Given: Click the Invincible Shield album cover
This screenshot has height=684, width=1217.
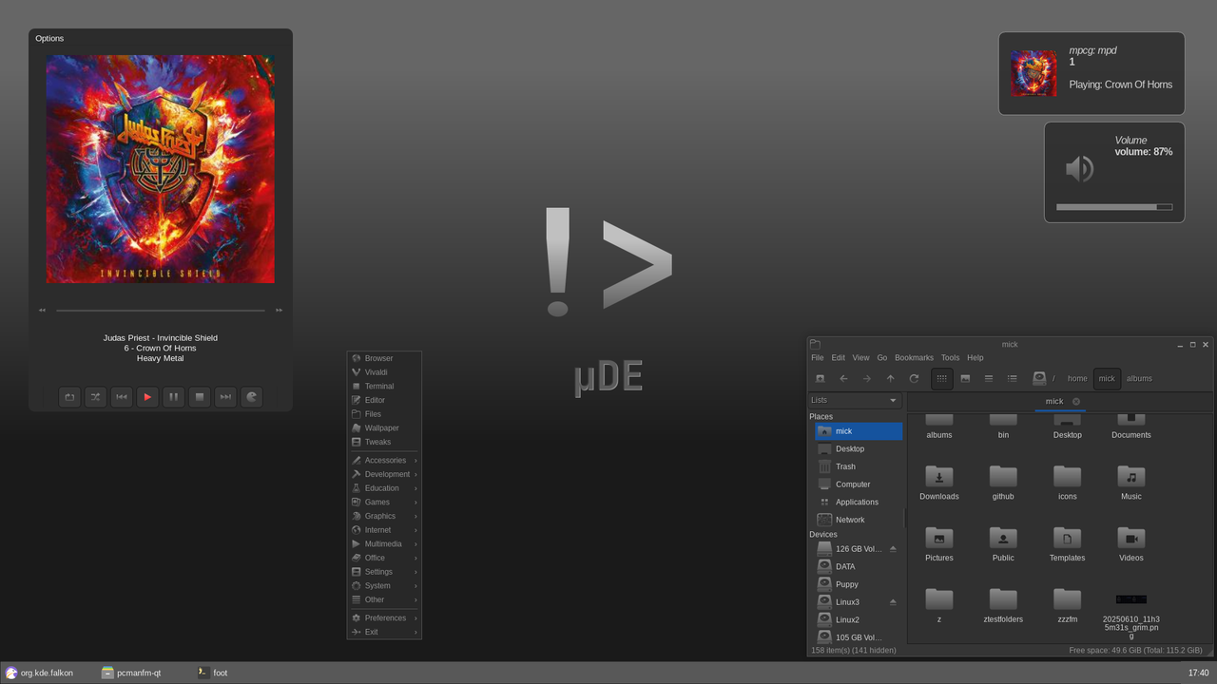Looking at the screenshot, I should (x=161, y=168).
